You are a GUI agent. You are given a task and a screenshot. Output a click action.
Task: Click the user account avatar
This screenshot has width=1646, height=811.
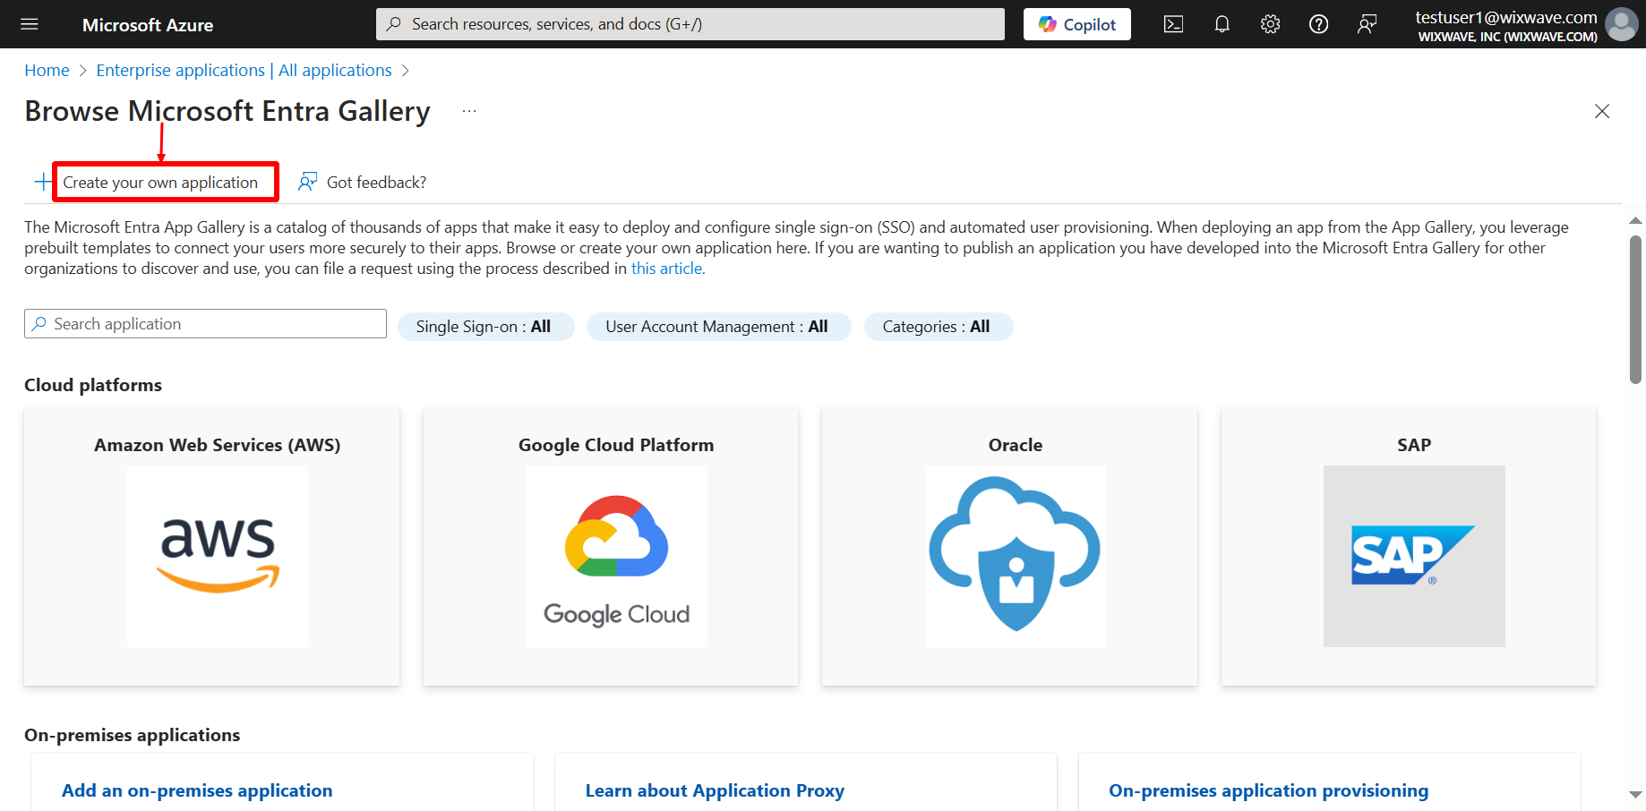tap(1621, 24)
